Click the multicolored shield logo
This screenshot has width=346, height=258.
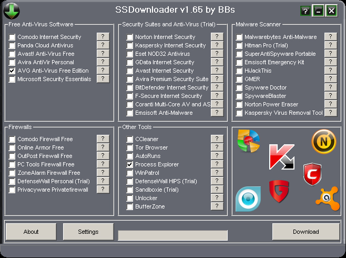click(x=248, y=141)
